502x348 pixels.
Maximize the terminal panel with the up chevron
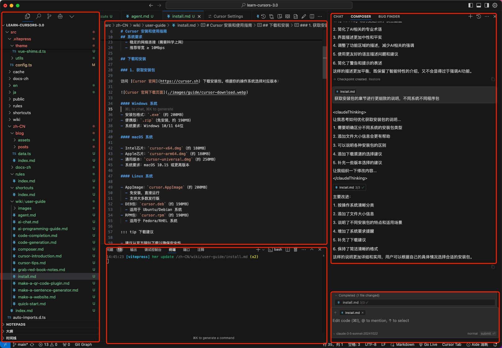pos(312,250)
